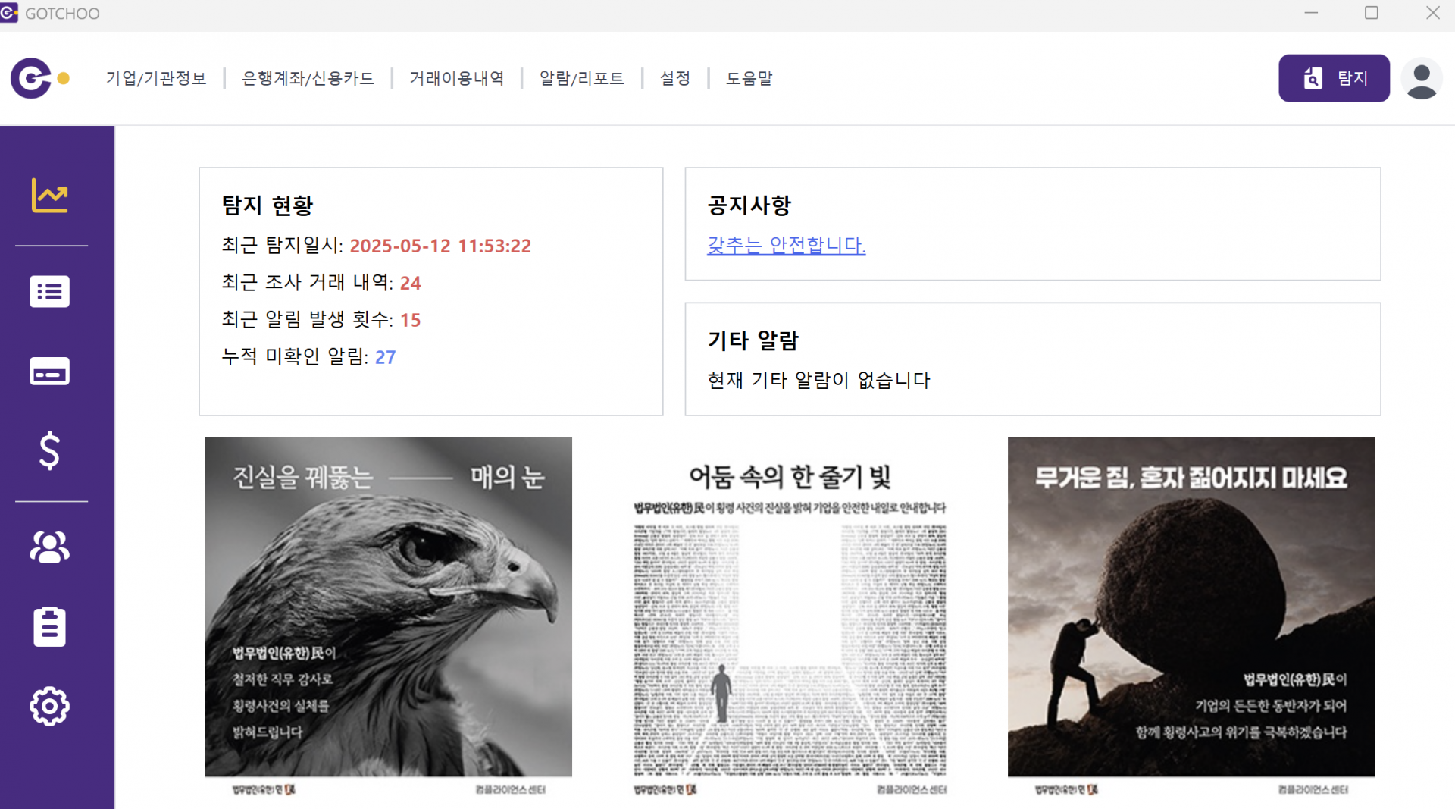Click the list view sidebar icon
The image size is (1455, 809).
(49, 291)
